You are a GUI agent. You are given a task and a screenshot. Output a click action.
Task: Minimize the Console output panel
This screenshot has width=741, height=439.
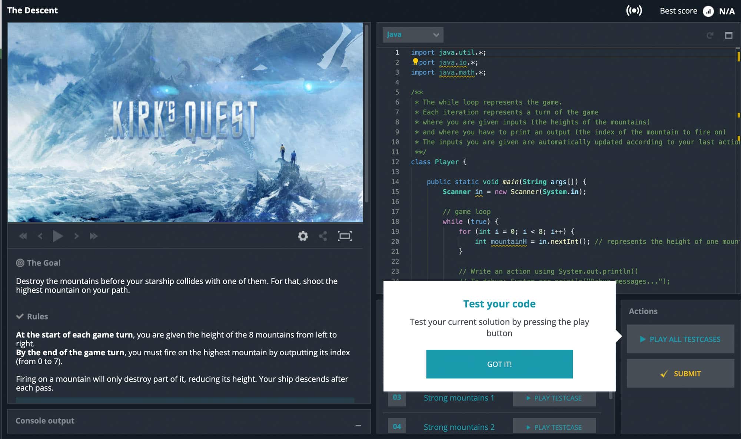(x=358, y=426)
